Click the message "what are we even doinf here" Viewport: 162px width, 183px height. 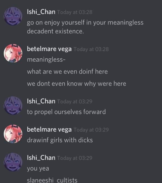pos(67,71)
